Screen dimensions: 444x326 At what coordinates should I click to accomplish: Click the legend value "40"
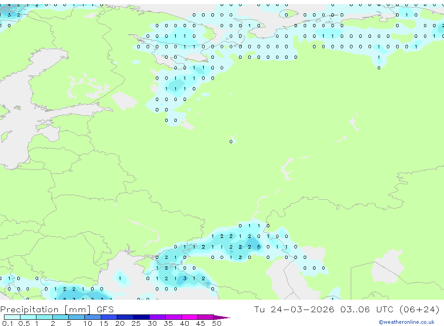184,323
